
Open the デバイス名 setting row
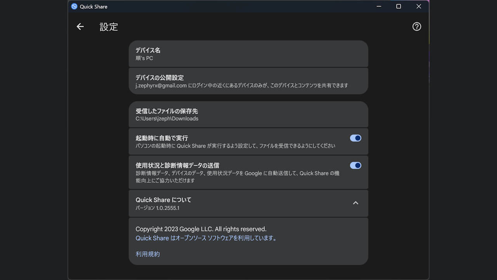click(248, 54)
